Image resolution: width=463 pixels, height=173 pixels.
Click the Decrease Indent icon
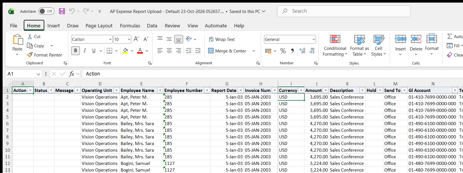[x=189, y=51]
